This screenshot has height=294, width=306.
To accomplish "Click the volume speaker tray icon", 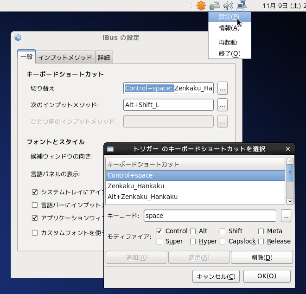I will coord(228,6).
